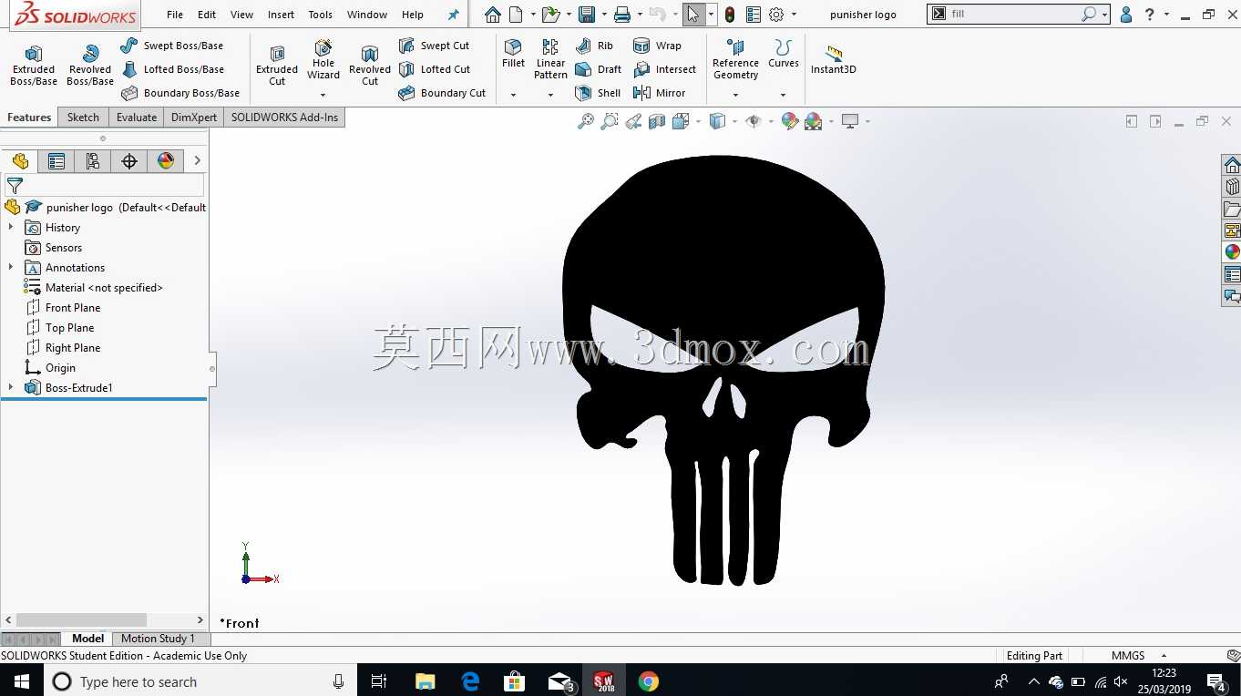
Task: Select the Revolved Cut tool
Action: (x=370, y=66)
